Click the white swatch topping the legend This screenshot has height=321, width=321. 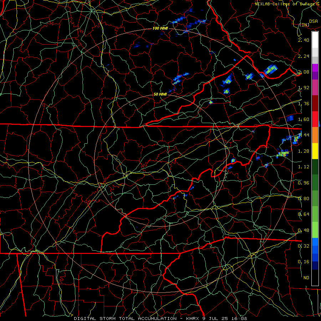click(315, 40)
